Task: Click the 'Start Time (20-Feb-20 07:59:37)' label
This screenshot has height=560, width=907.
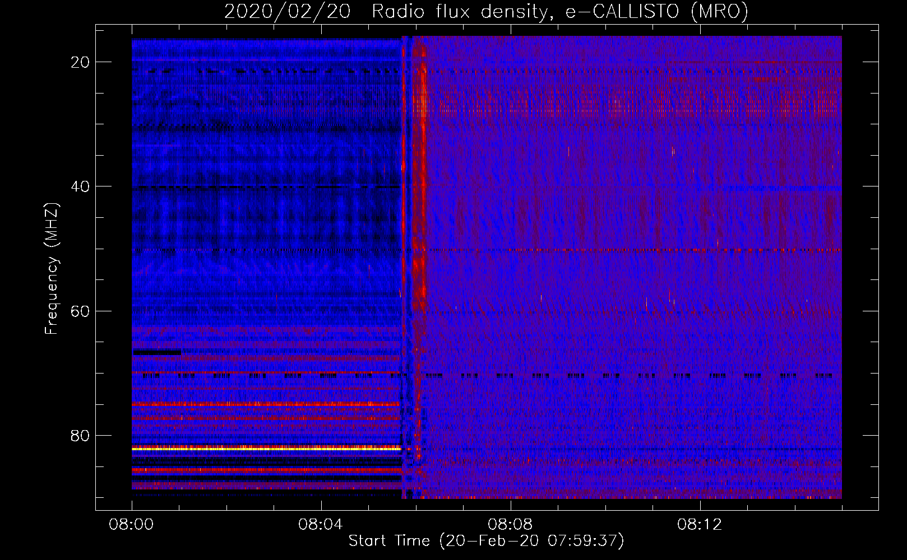Action: 486,541
